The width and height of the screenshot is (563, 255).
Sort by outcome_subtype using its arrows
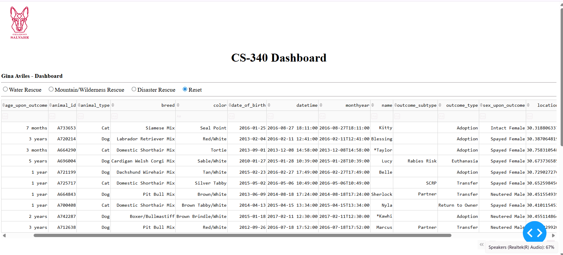pyautogui.click(x=396, y=105)
